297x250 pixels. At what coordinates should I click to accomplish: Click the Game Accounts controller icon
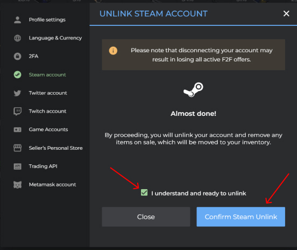click(17, 130)
